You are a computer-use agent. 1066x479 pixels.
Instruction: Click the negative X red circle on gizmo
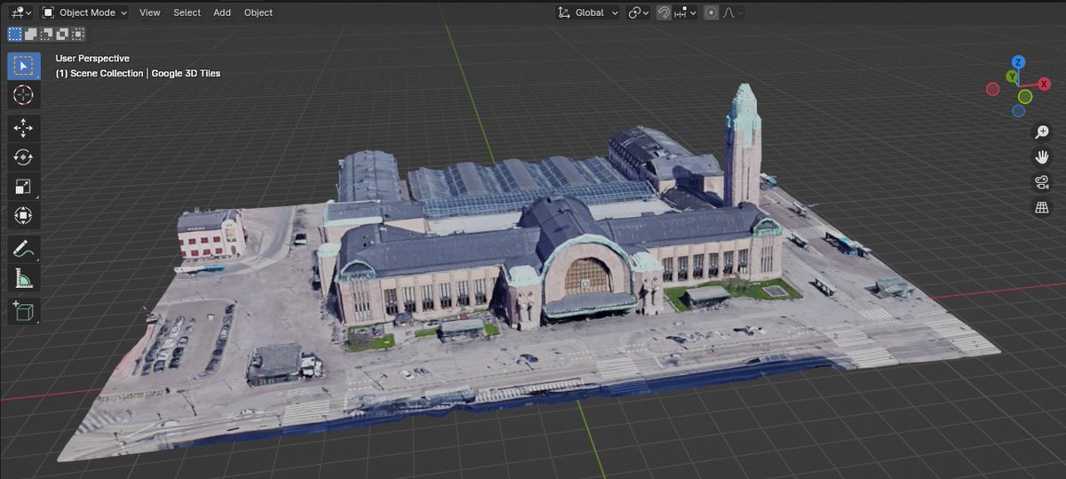coord(992,89)
